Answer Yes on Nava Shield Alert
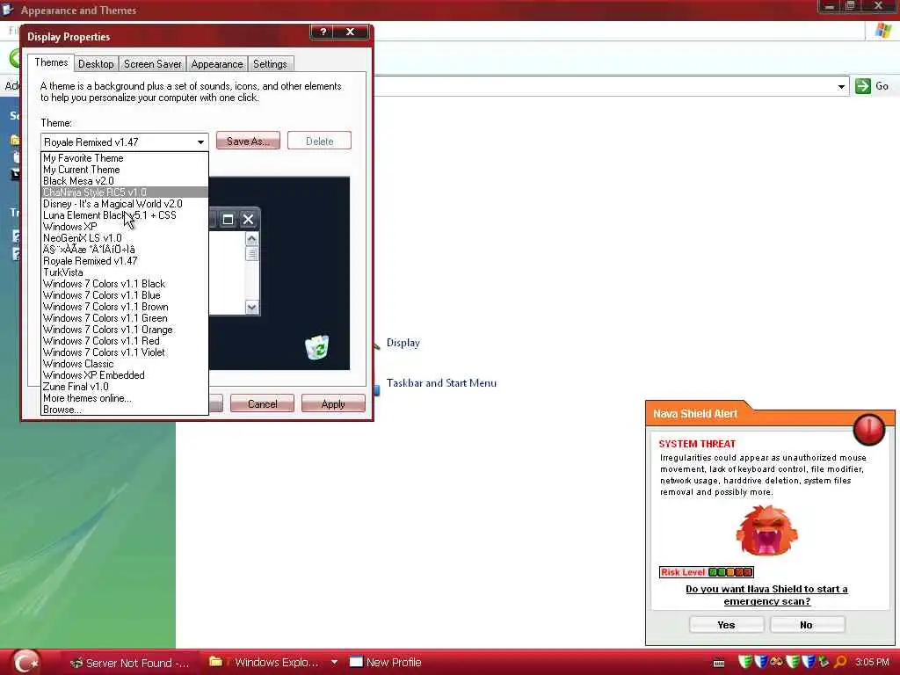The height and width of the screenshot is (675, 900). (726, 625)
